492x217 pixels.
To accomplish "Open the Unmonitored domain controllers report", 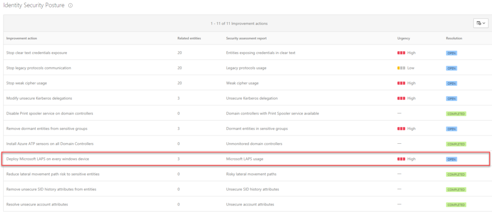I will [254, 144].
